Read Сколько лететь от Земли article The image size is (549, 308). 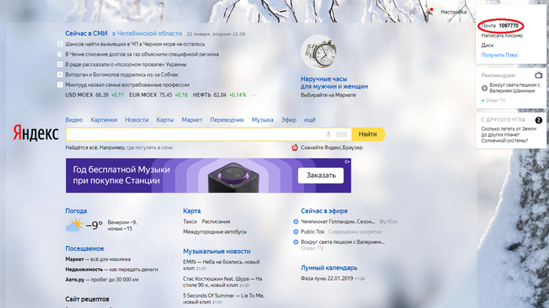tap(509, 134)
